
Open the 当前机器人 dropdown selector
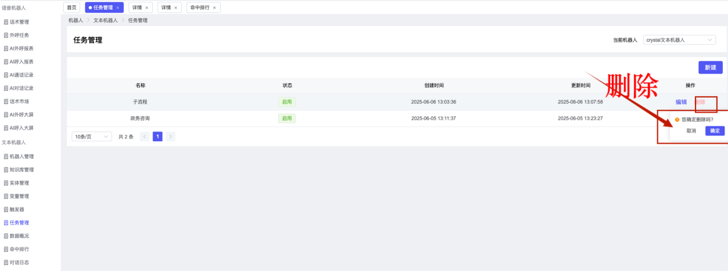(x=679, y=40)
